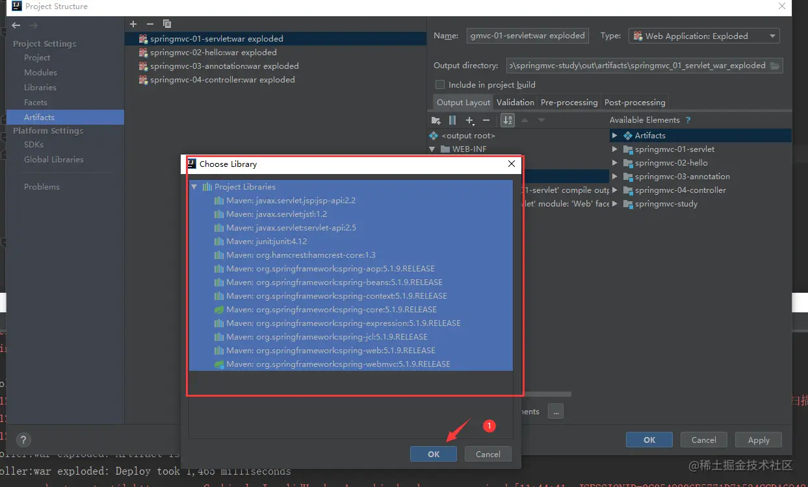This screenshot has height=487, width=808.
Task: Click the springmvc-study module folder icon
Action: 628,204
